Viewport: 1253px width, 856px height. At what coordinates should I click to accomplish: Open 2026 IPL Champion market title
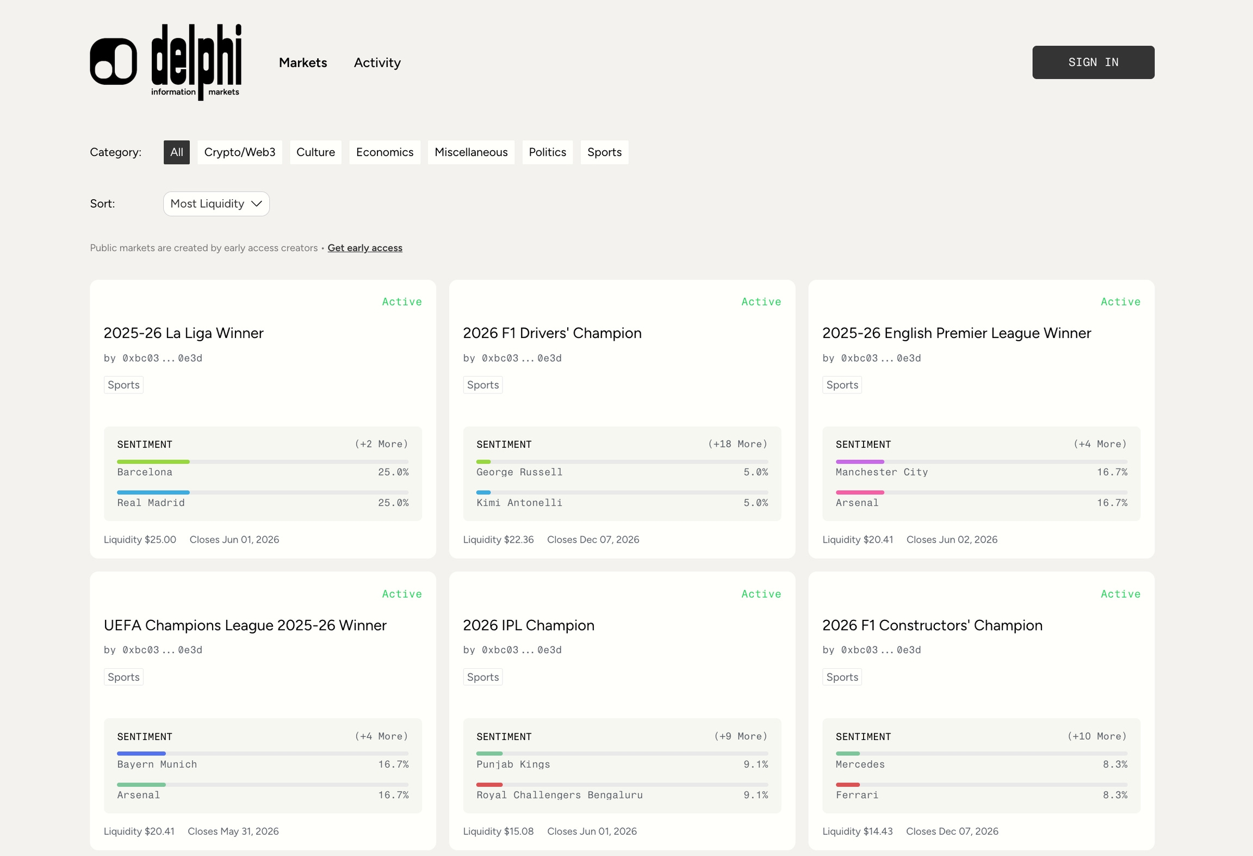[x=528, y=625]
